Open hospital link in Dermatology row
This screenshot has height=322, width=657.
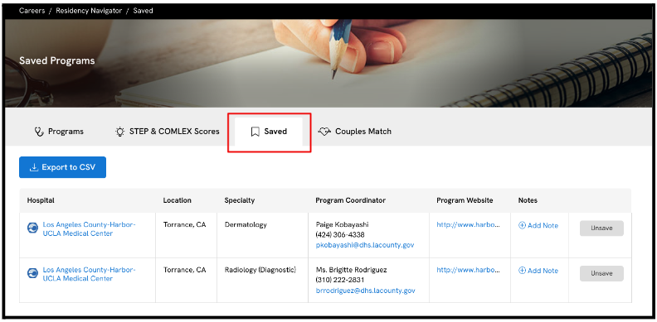89,229
